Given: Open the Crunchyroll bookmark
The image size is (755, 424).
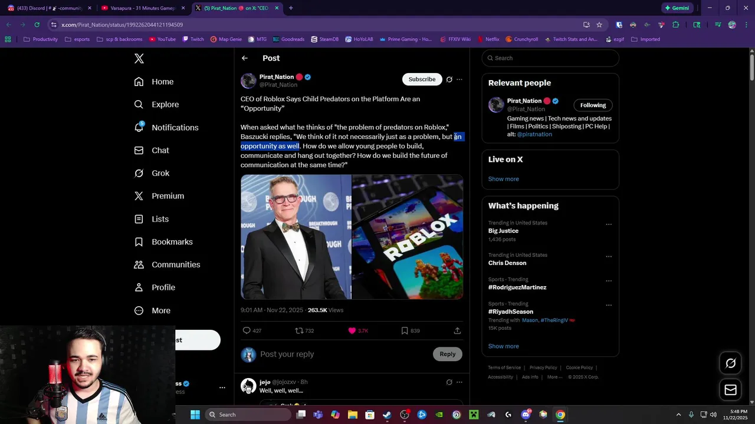Looking at the screenshot, I should click(522, 39).
